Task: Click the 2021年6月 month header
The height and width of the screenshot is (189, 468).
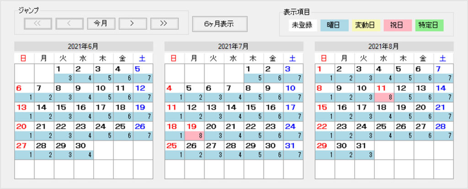Action: click(83, 47)
